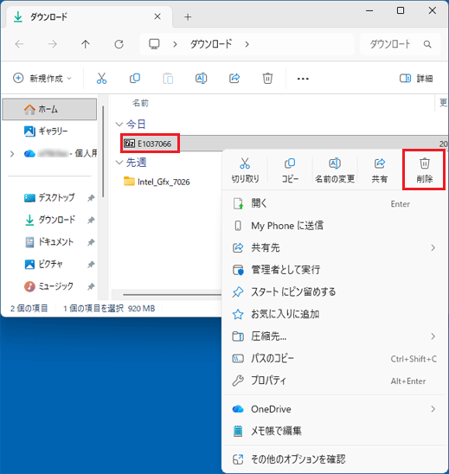Select 開く menu entry
The image size is (449, 474).
click(335, 203)
